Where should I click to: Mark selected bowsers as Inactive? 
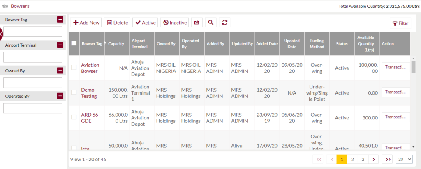pos(174,23)
